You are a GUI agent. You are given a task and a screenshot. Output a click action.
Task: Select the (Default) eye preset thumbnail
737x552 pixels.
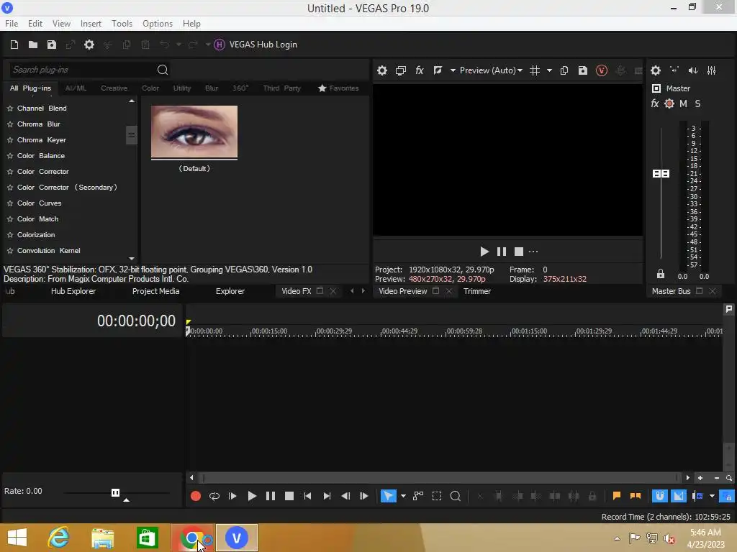click(194, 132)
